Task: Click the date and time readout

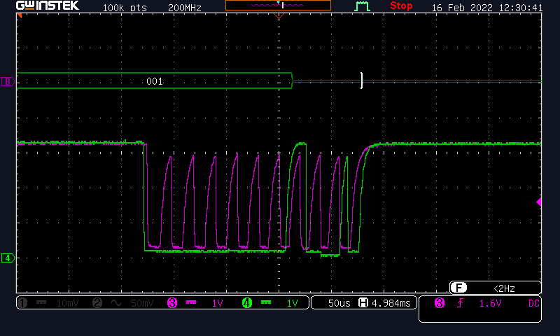Action: click(x=487, y=8)
